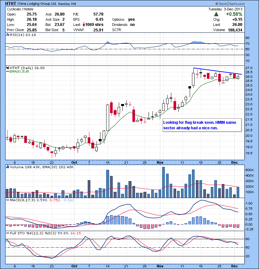
Task: Click the VWAP value 25.91
Action: click(x=98, y=30)
